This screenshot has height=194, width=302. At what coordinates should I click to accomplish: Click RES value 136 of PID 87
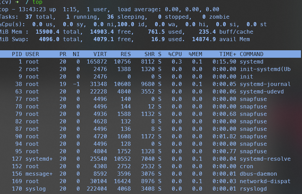[126, 129]
